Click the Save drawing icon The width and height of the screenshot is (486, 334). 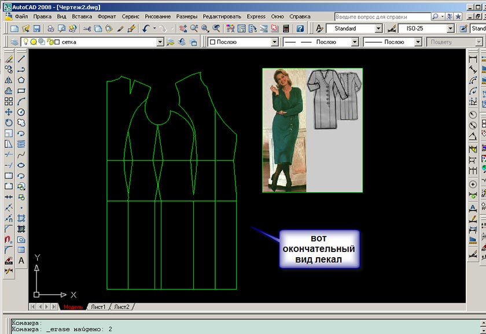(36, 28)
